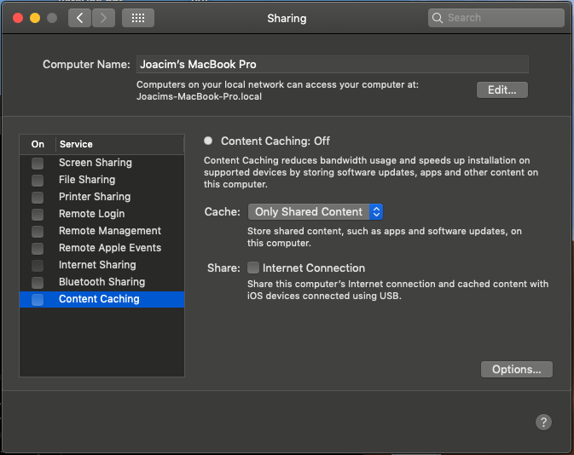Click the Service column header

(x=119, y=144)
